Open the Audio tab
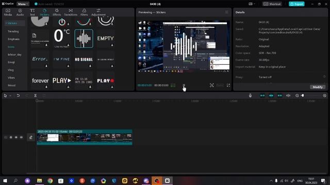This screenshot has width=330, height=185. pos(20,12)
